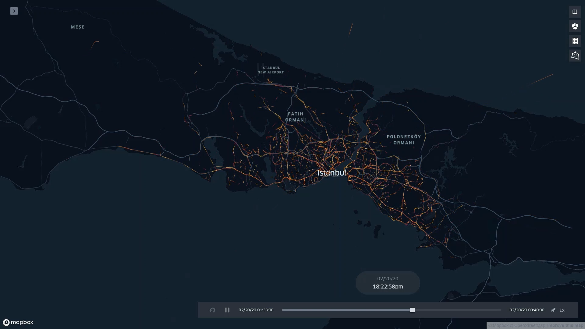The width and height of the screenshot is (585, 329).
Task: Click the Improve this map link
Action: coord(565,326)
